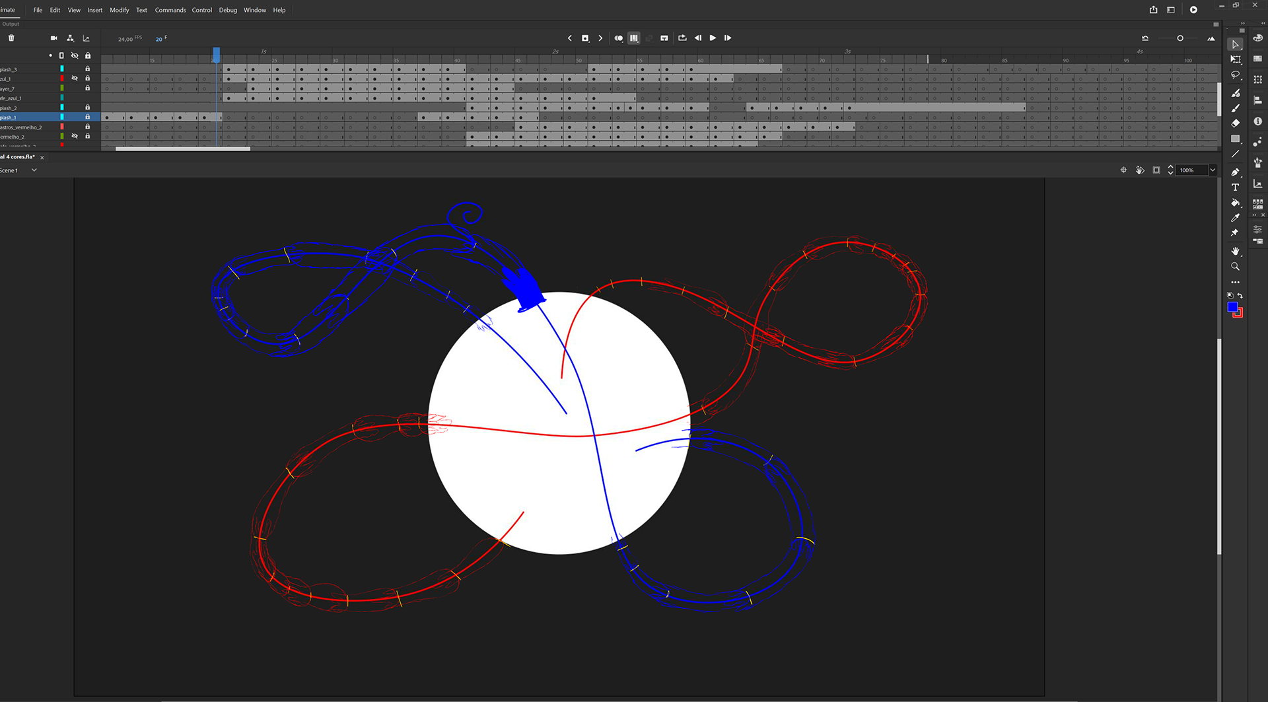Play the timeline animation

[x=713, y=38]
